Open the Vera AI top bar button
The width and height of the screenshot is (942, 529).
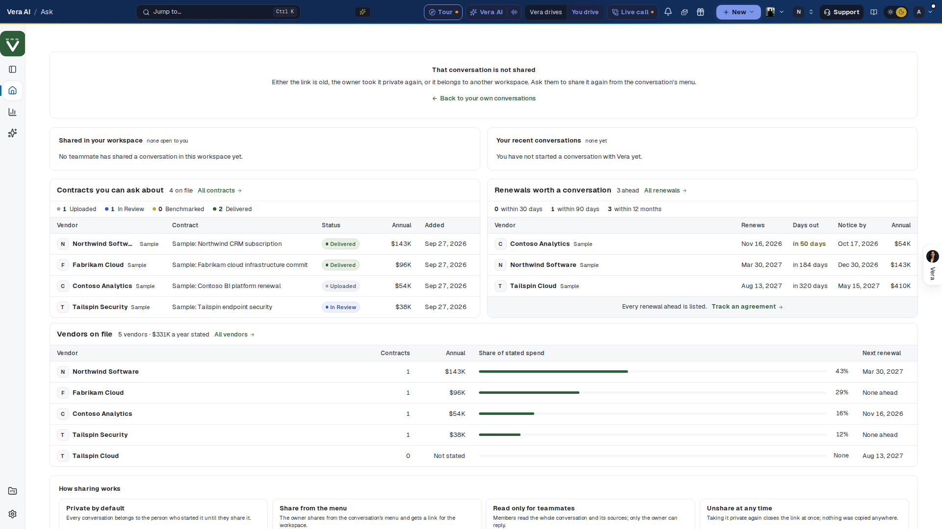click(486, 12)
